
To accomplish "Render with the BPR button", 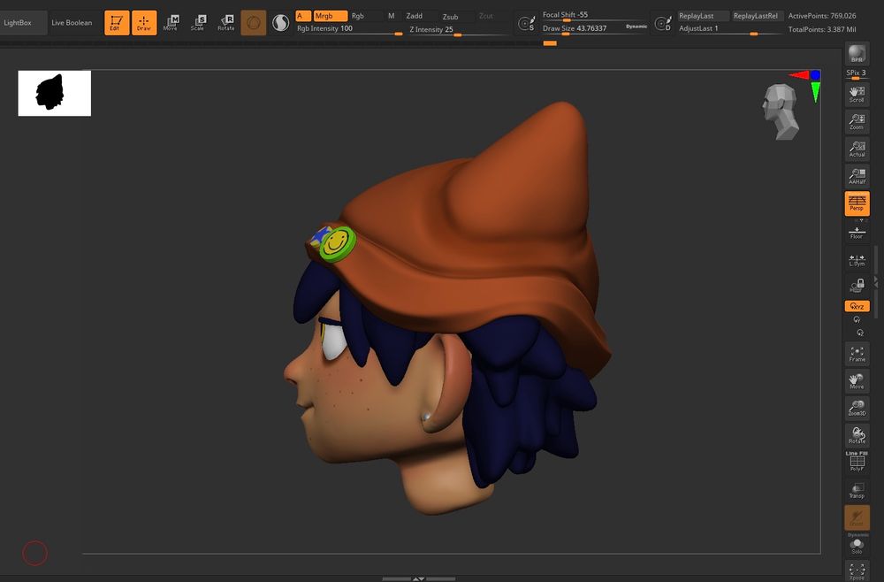I will point(857,54).
